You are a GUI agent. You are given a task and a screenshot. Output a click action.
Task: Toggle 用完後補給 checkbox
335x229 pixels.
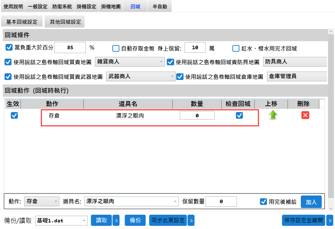pos(263,201)
